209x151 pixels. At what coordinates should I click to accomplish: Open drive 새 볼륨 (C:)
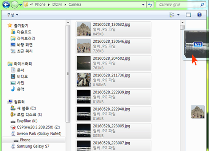pos(26,108)
